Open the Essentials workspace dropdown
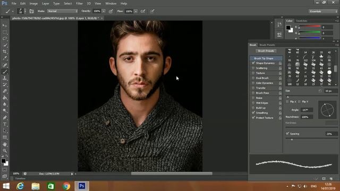340x191 pixels. (323, 11)
